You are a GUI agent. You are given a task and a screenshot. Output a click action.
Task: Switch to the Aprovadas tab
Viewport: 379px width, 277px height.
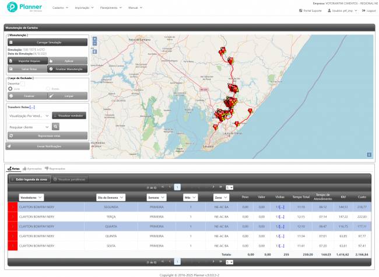(32, 168)
